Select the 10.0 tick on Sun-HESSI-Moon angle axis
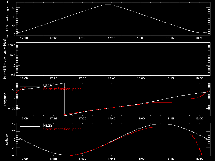This screenshot has width=215, height=161. point(12,56)
